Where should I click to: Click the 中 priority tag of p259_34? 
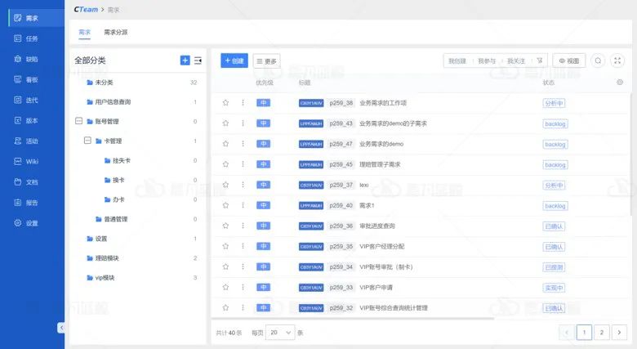(263, 266)
